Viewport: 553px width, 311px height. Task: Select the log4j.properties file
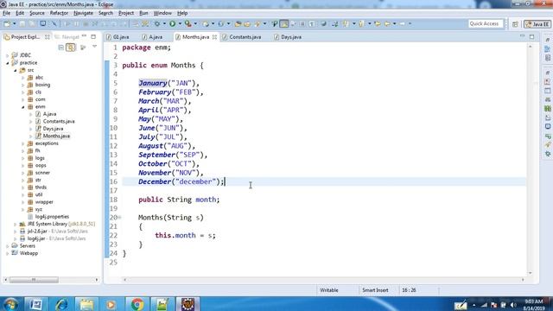pos(52,217)
